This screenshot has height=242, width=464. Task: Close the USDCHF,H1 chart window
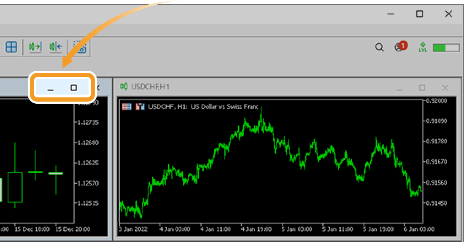445,88
